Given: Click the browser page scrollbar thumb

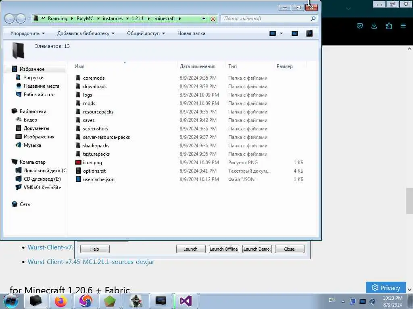Looking at the screenshot, I should [x=409, y=201].
